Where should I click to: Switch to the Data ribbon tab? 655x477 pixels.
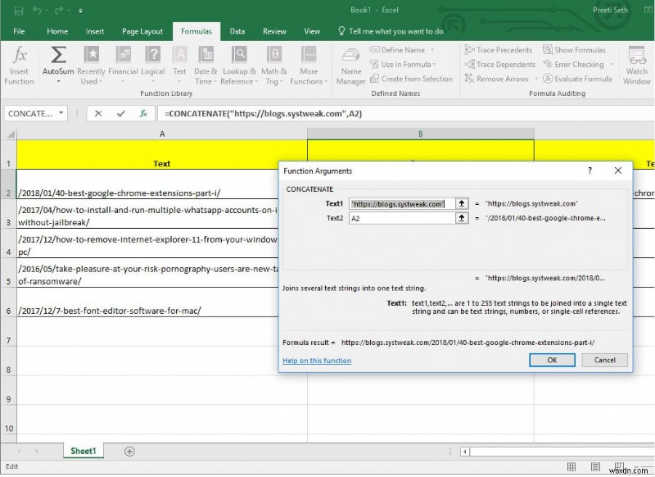click(x=237, y=30)
